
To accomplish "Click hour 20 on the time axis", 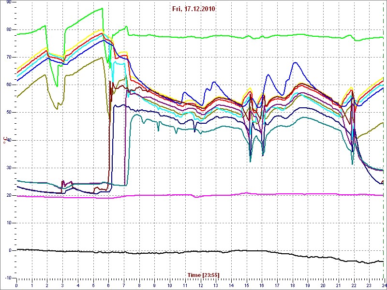I will coord(323,285).
